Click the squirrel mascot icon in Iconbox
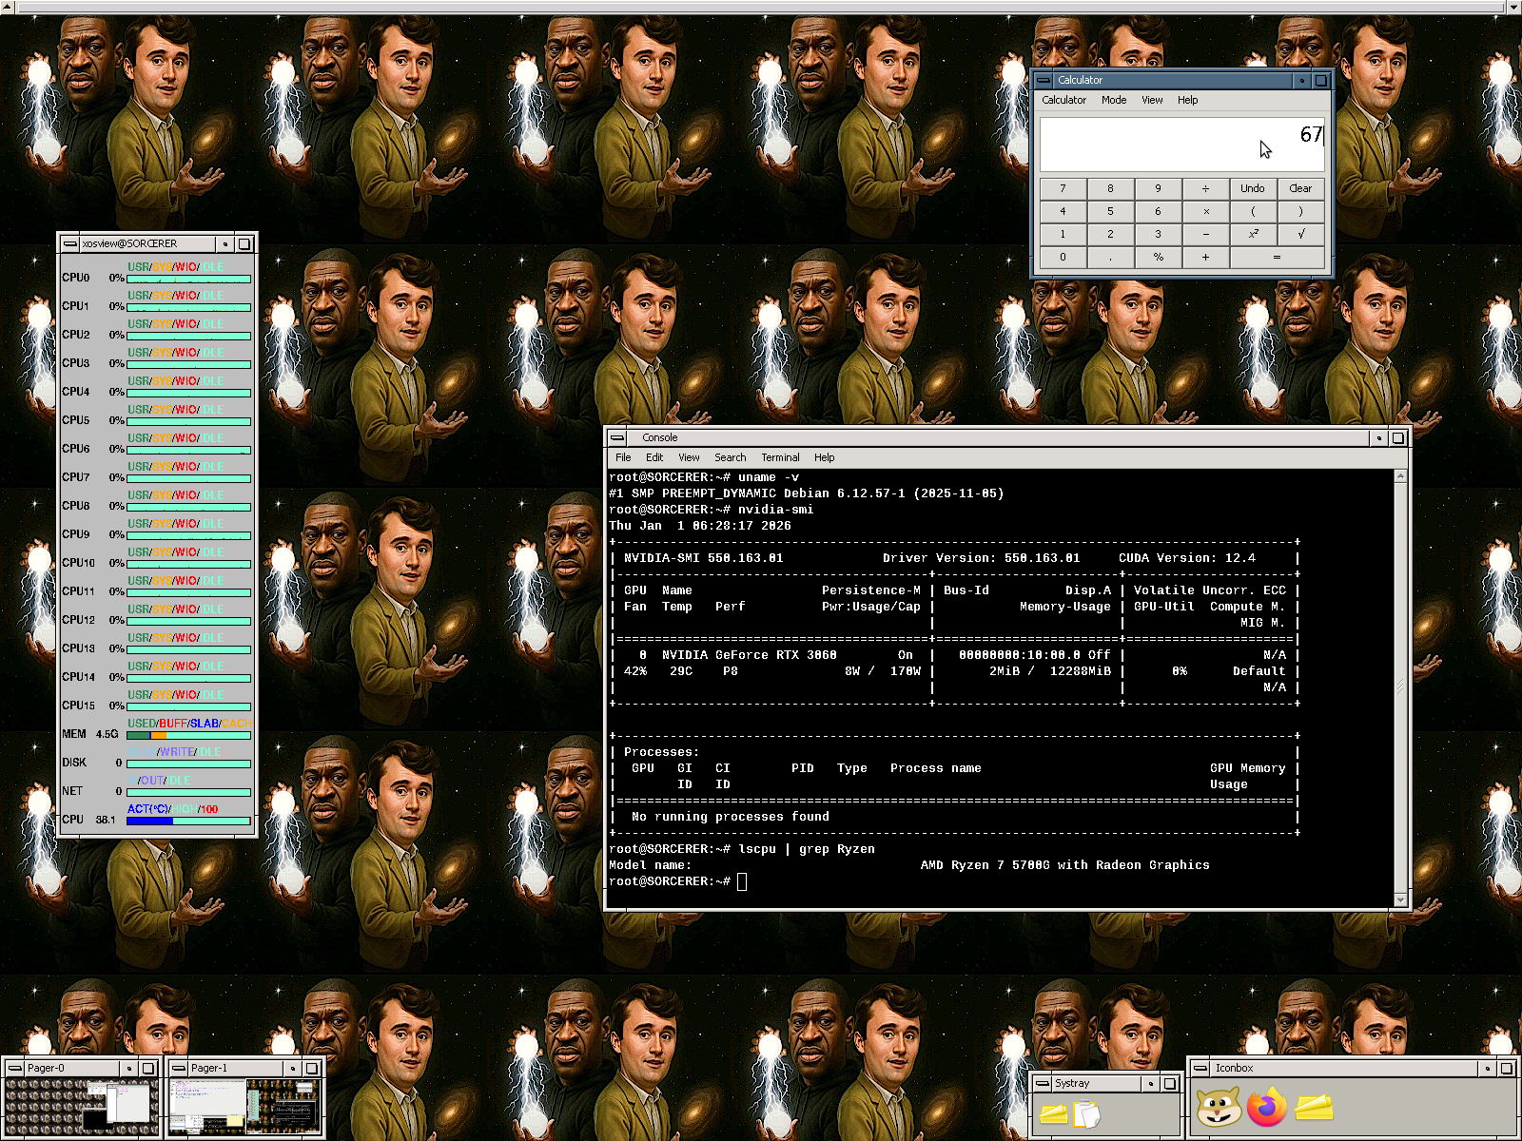Viewport: 1522px width, 1141px height. click(1218, 1108)
